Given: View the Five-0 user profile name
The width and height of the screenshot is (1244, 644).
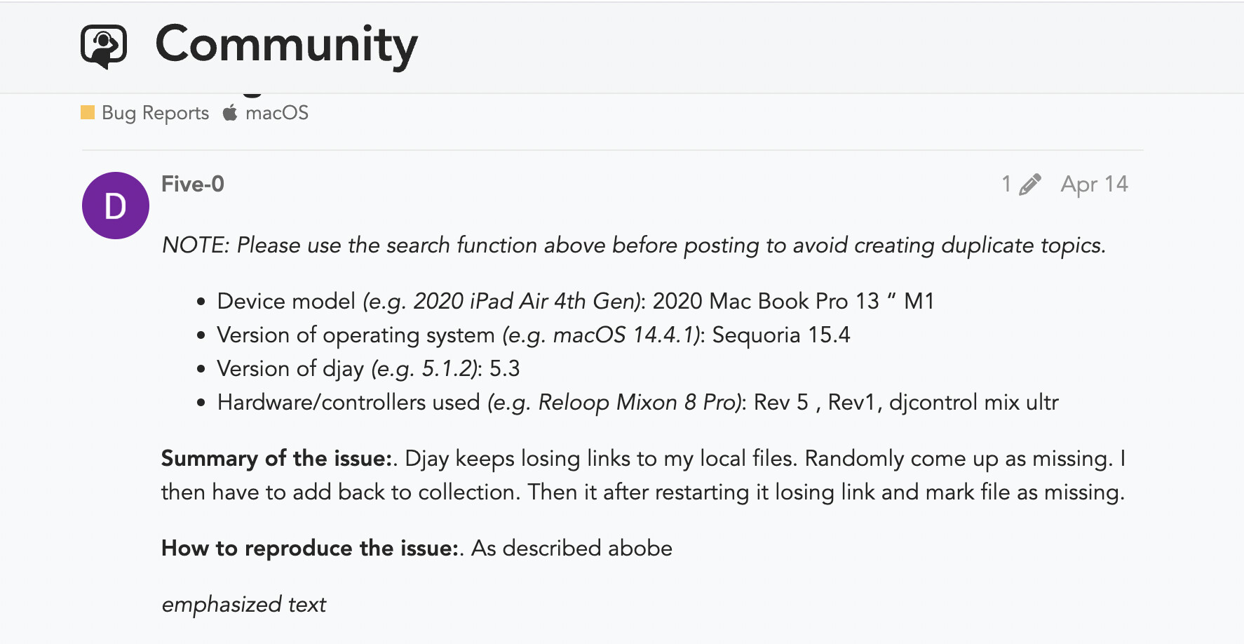Looking at the screenshot, I should tap(193, 184).
